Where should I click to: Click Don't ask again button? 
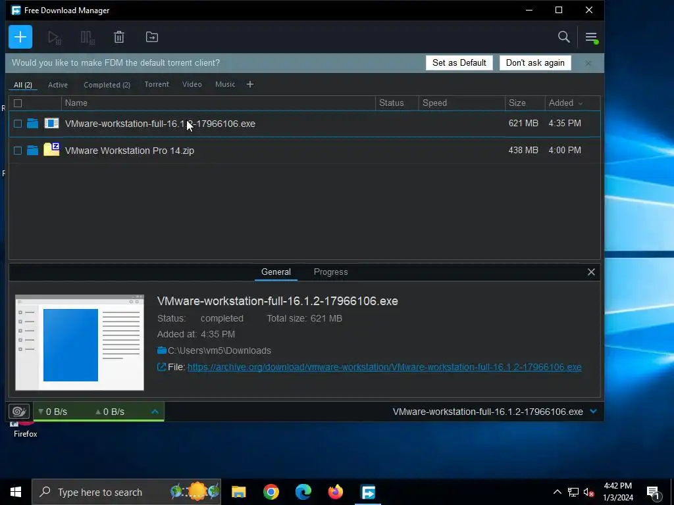pyautogui.click(x=535, y=62)
